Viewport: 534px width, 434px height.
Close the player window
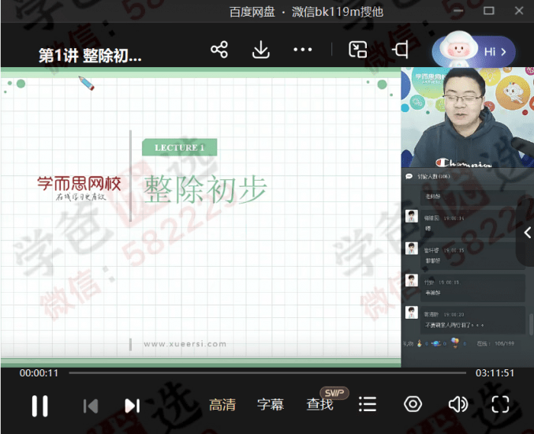pyautogui.click(x=519, y=11)
